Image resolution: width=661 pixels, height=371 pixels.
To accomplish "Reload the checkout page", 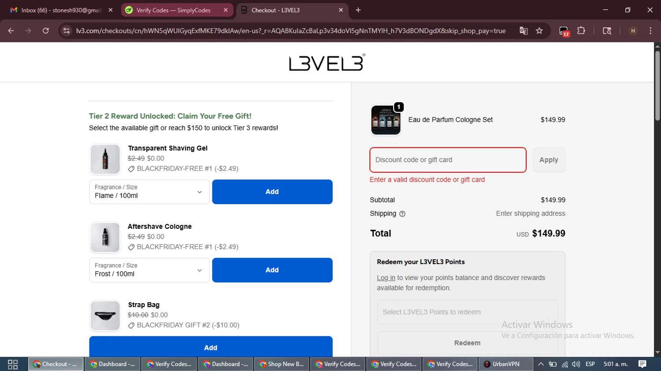I will [x=46, y=31].
